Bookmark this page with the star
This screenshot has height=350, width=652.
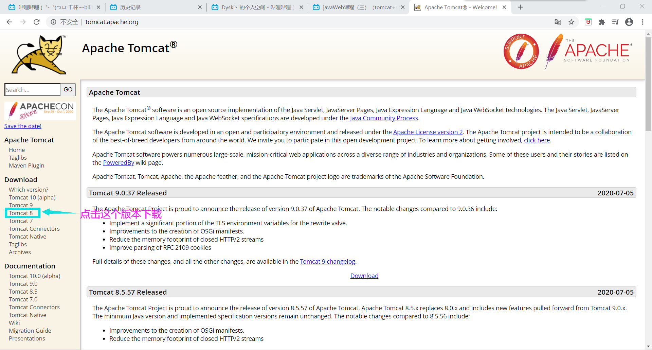tap(572, 22)
